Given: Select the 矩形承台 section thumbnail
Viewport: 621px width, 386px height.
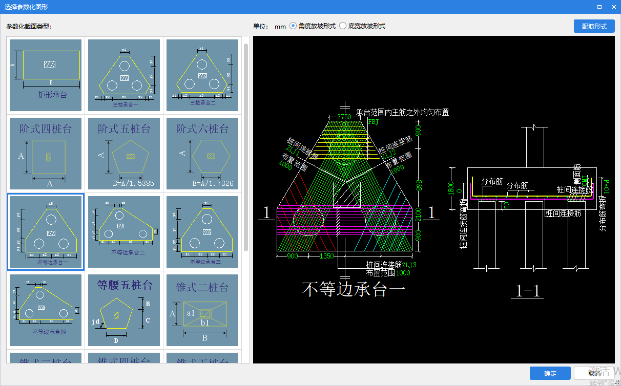Looking at the screenshot, I should point(46,75).
